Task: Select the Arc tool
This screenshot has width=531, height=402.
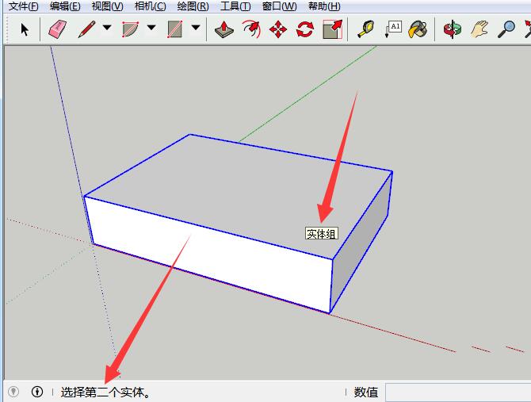Action: [x=131, y=29]
